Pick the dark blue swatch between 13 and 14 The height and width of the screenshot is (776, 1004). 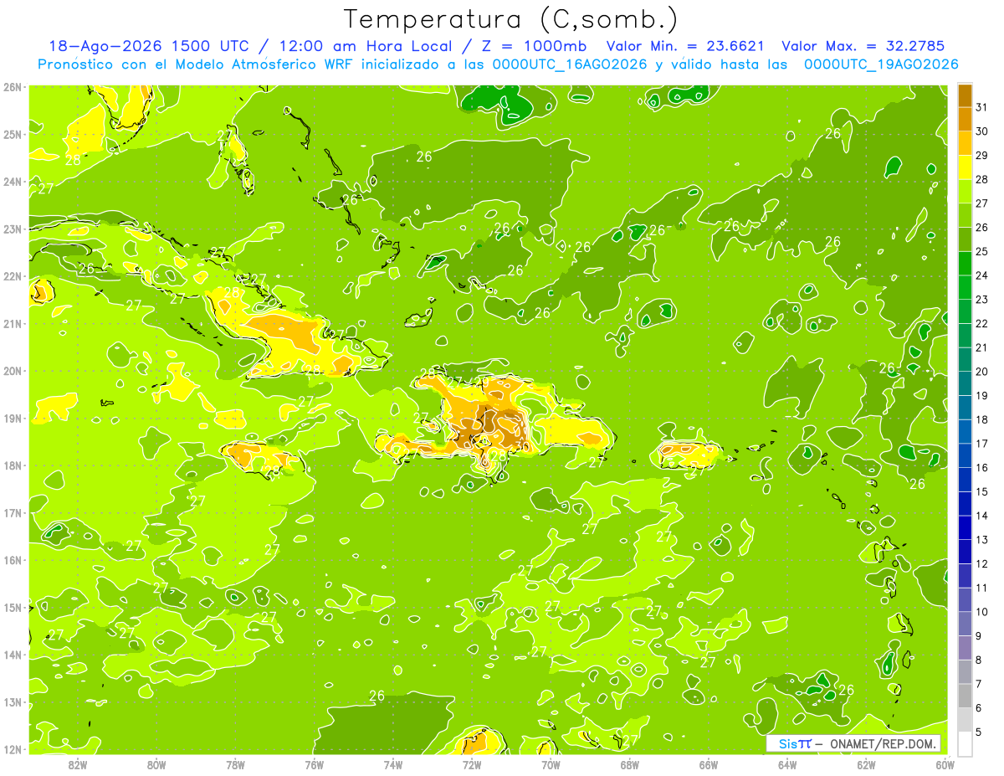point(966,527)
